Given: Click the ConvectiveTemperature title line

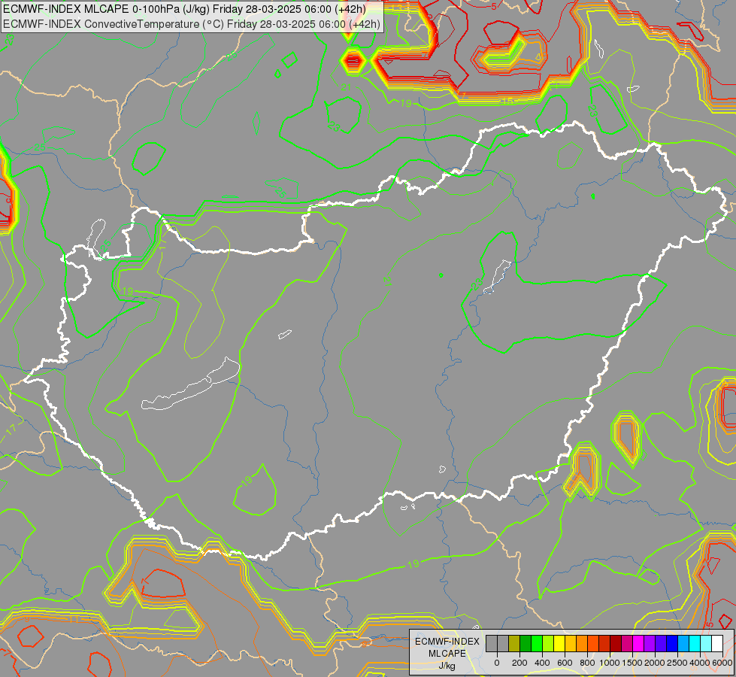Looking at the screenshot, I should (x=192, y=24).
